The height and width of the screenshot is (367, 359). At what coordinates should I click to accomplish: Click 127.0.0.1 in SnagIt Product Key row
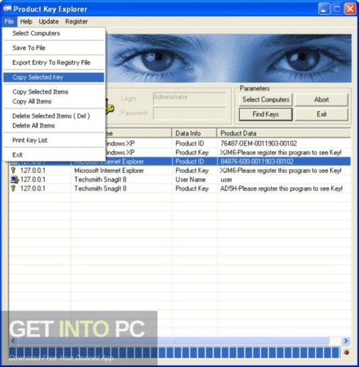click(32, 189)
